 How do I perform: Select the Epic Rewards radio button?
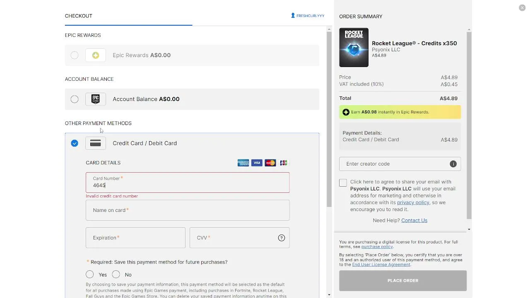point(75,55)
